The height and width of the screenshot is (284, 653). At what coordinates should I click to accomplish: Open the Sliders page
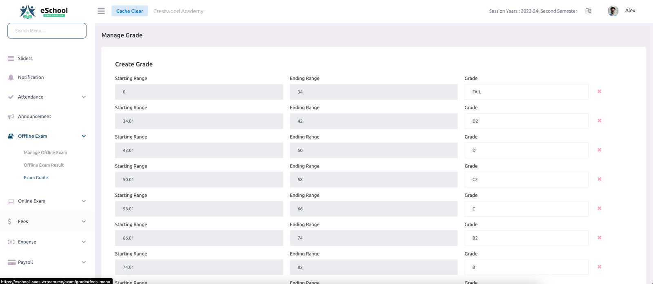pos(25,58)
